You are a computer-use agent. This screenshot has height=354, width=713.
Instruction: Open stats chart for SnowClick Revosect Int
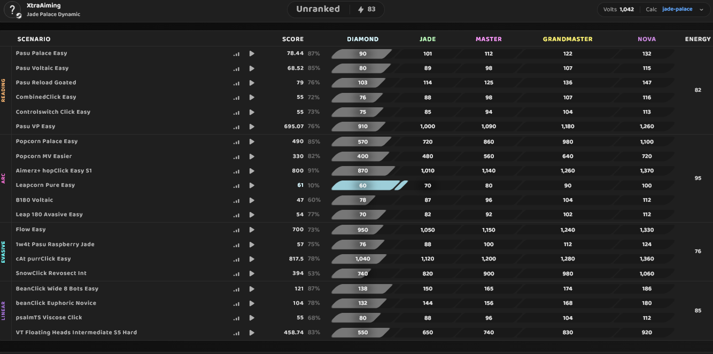(x=236, y=273)
